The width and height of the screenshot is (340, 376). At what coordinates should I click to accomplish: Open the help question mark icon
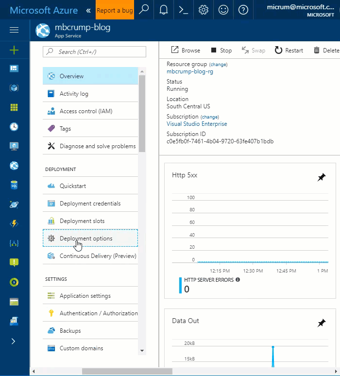pos(243,10)
